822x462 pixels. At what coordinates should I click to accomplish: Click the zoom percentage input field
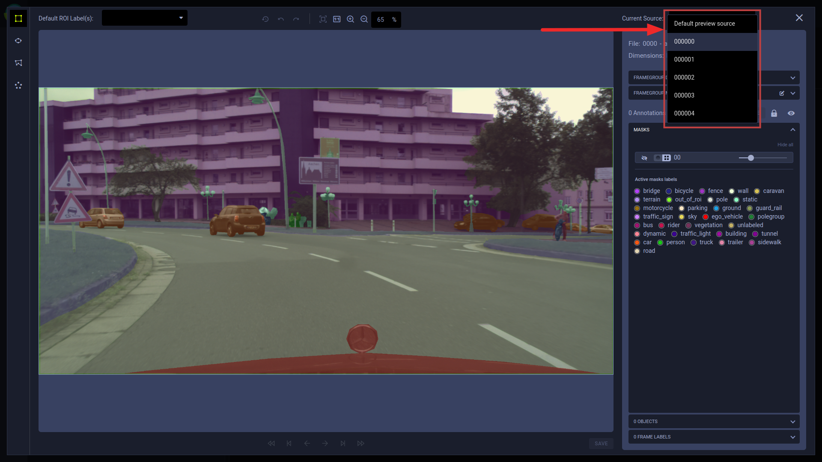click(381, 19)
